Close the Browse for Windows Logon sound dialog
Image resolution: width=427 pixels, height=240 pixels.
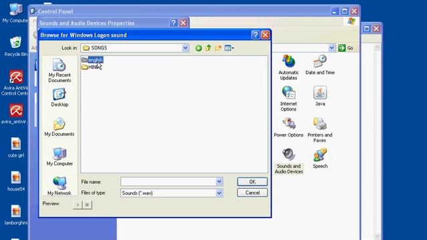coord(266,35)
